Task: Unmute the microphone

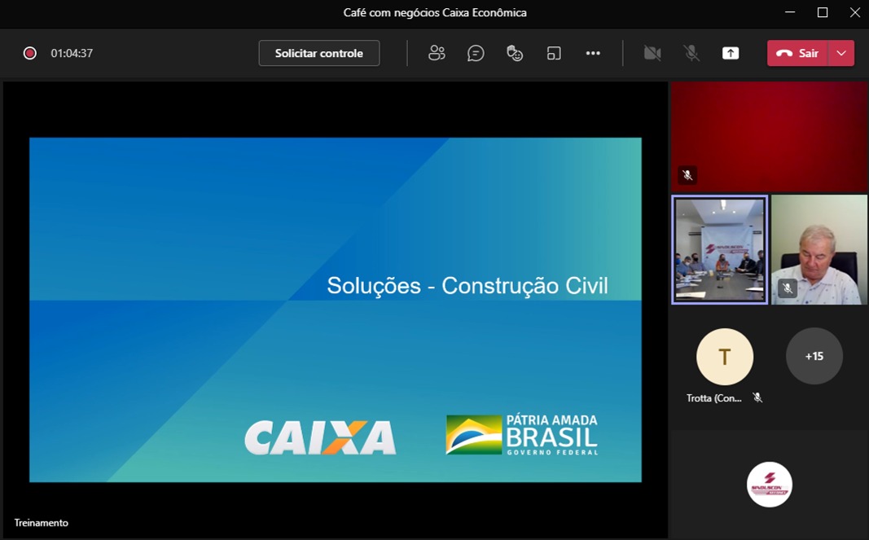Action: (x=691, y=53)
